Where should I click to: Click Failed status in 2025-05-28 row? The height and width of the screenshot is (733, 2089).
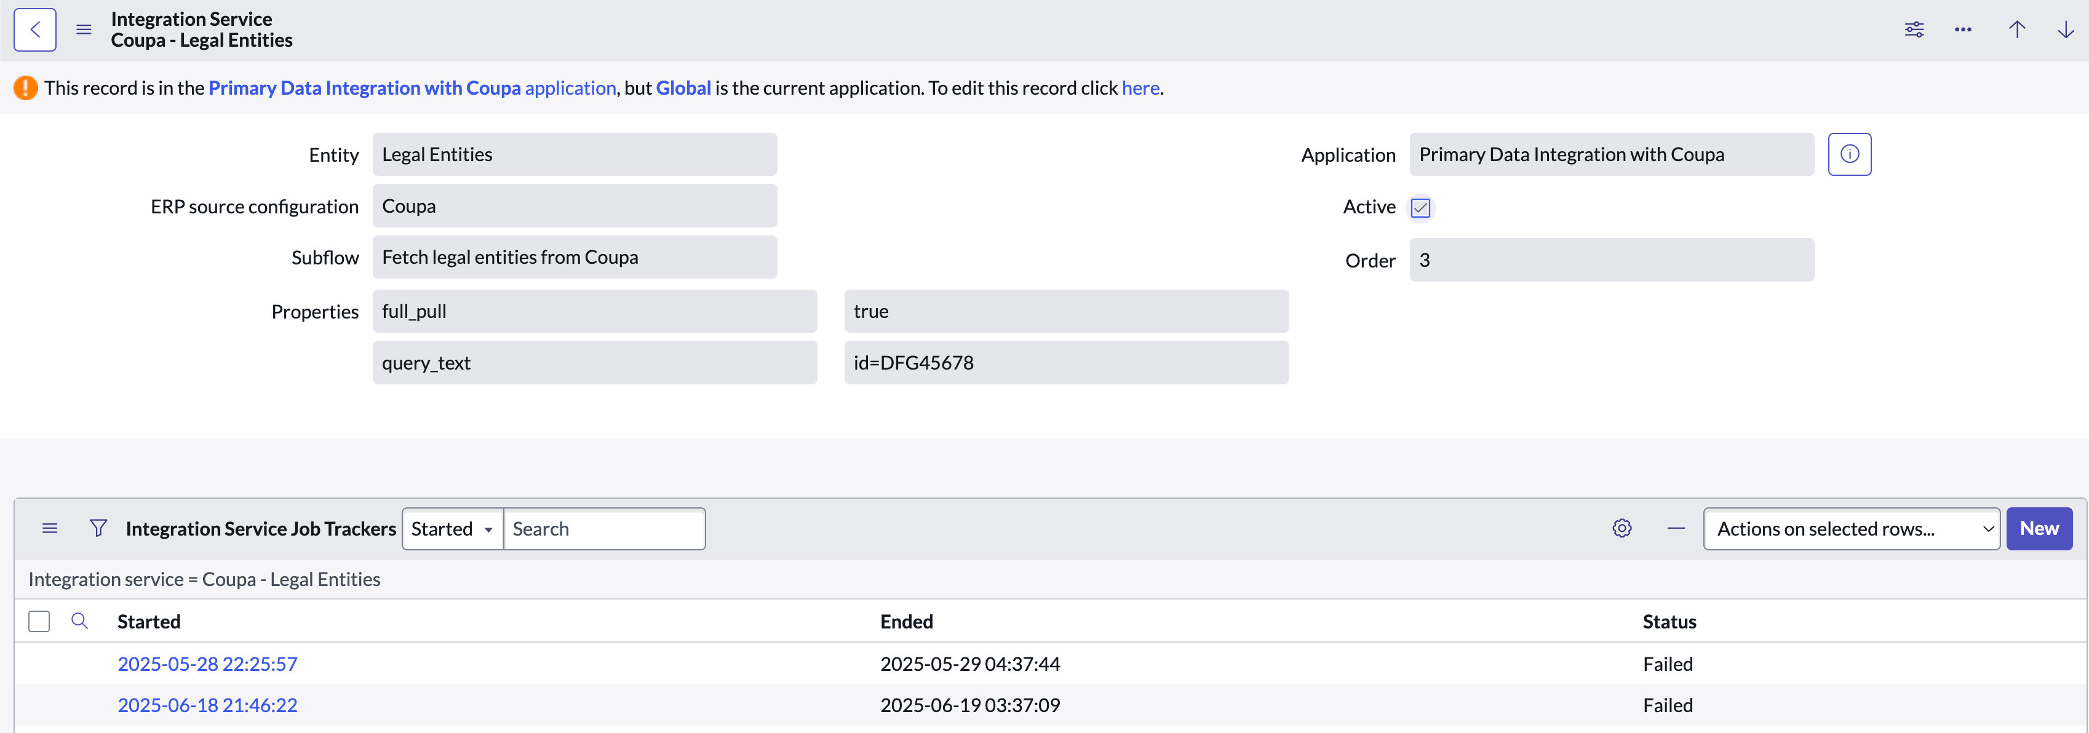[1668, 664]
